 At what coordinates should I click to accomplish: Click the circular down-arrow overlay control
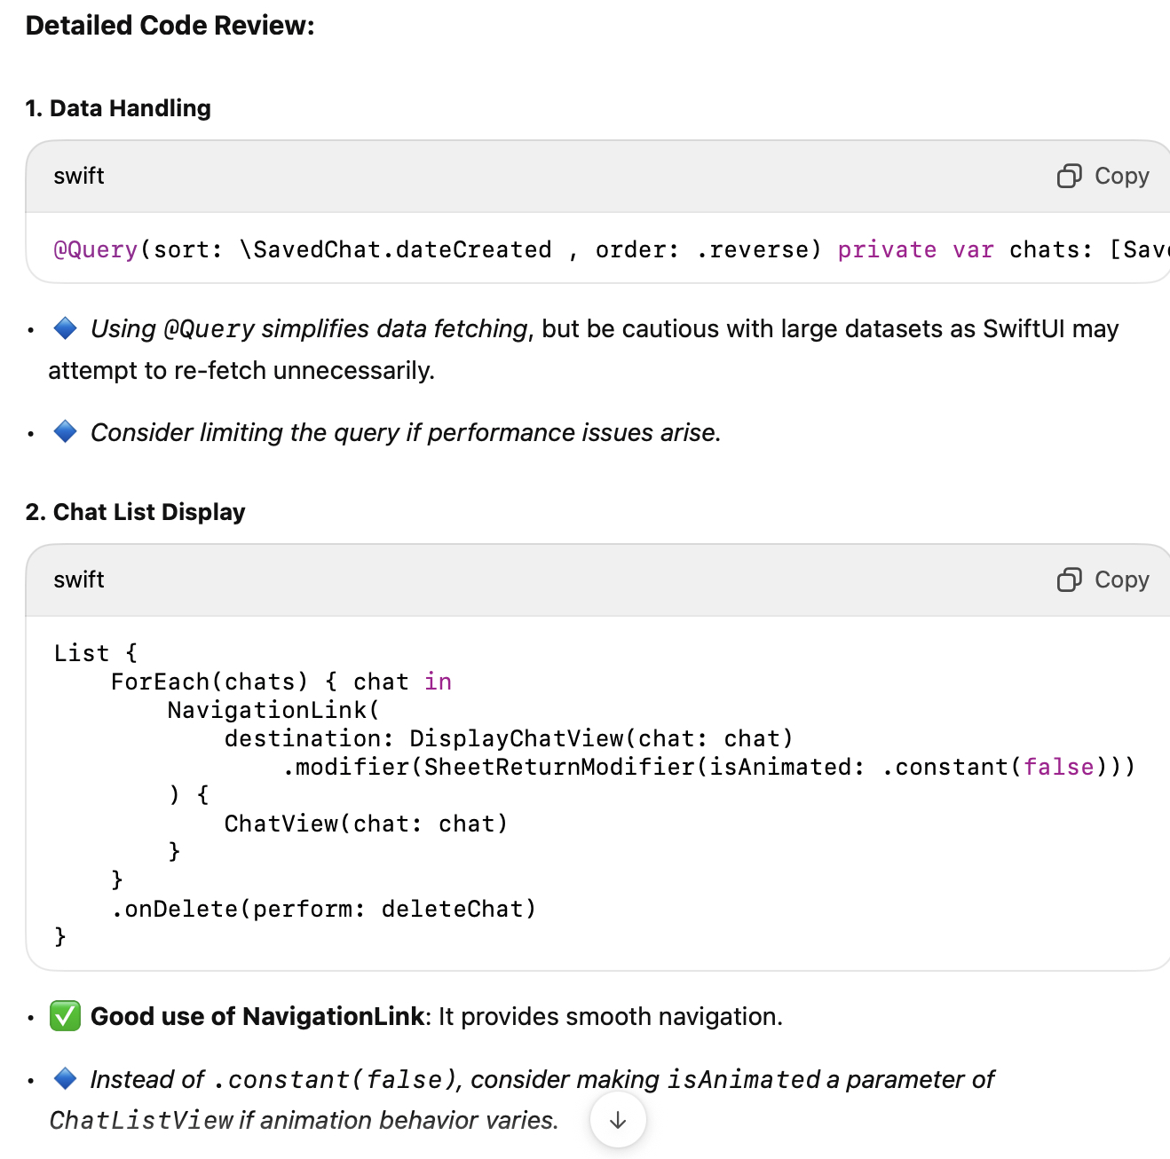(x=618, y=1120)
